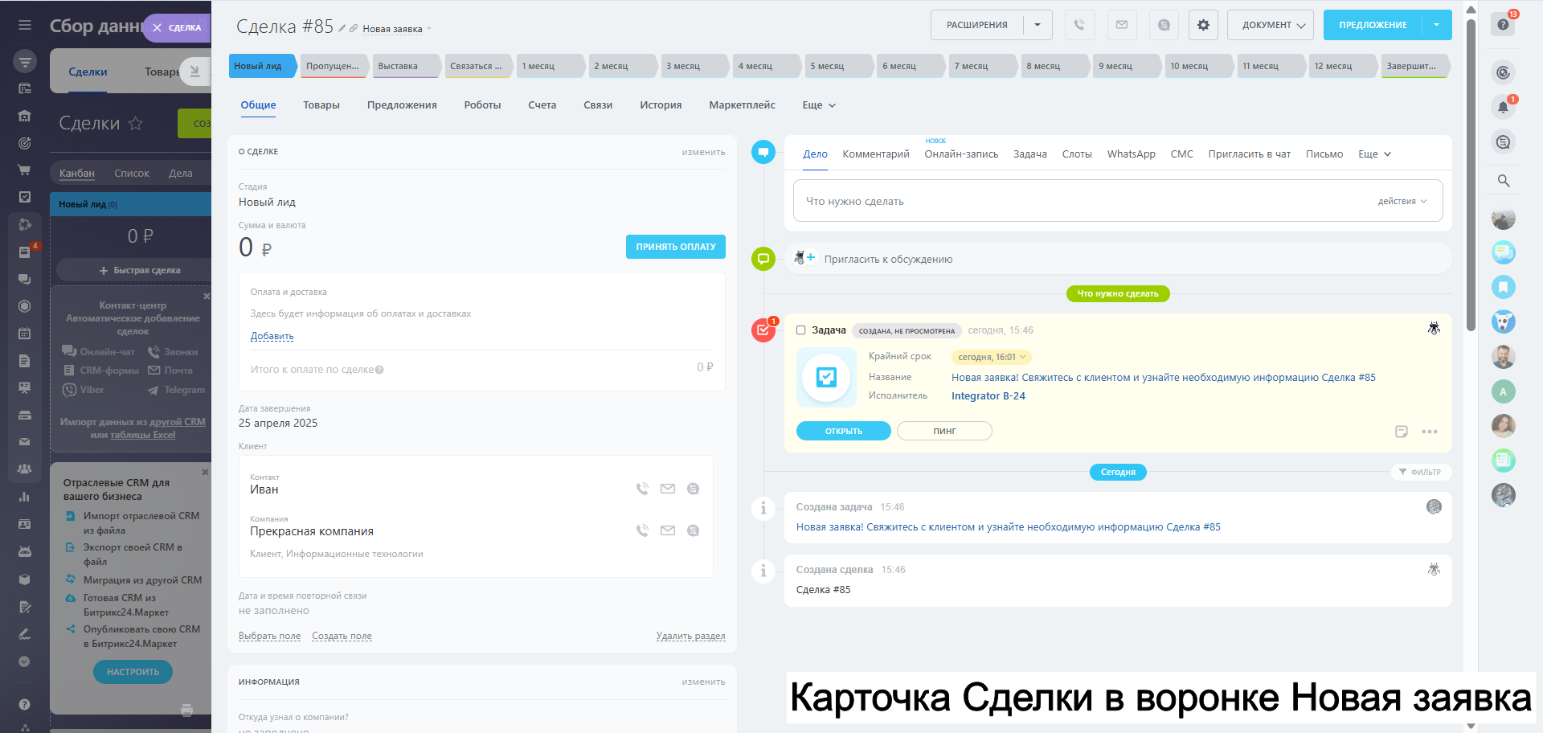
Task: Click the Открыть task button
Action: 843,431
